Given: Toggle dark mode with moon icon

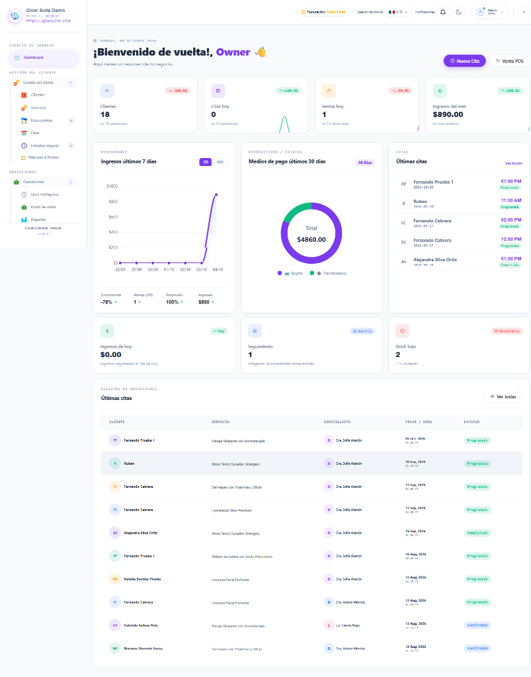Looking at the screenshot, I should point(458,12).
